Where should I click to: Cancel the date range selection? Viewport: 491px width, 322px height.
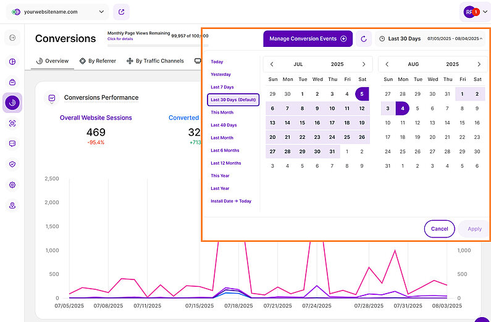[439, 229]
